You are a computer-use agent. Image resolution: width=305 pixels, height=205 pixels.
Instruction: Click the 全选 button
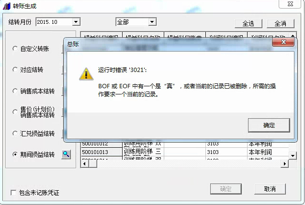[249, 24]
